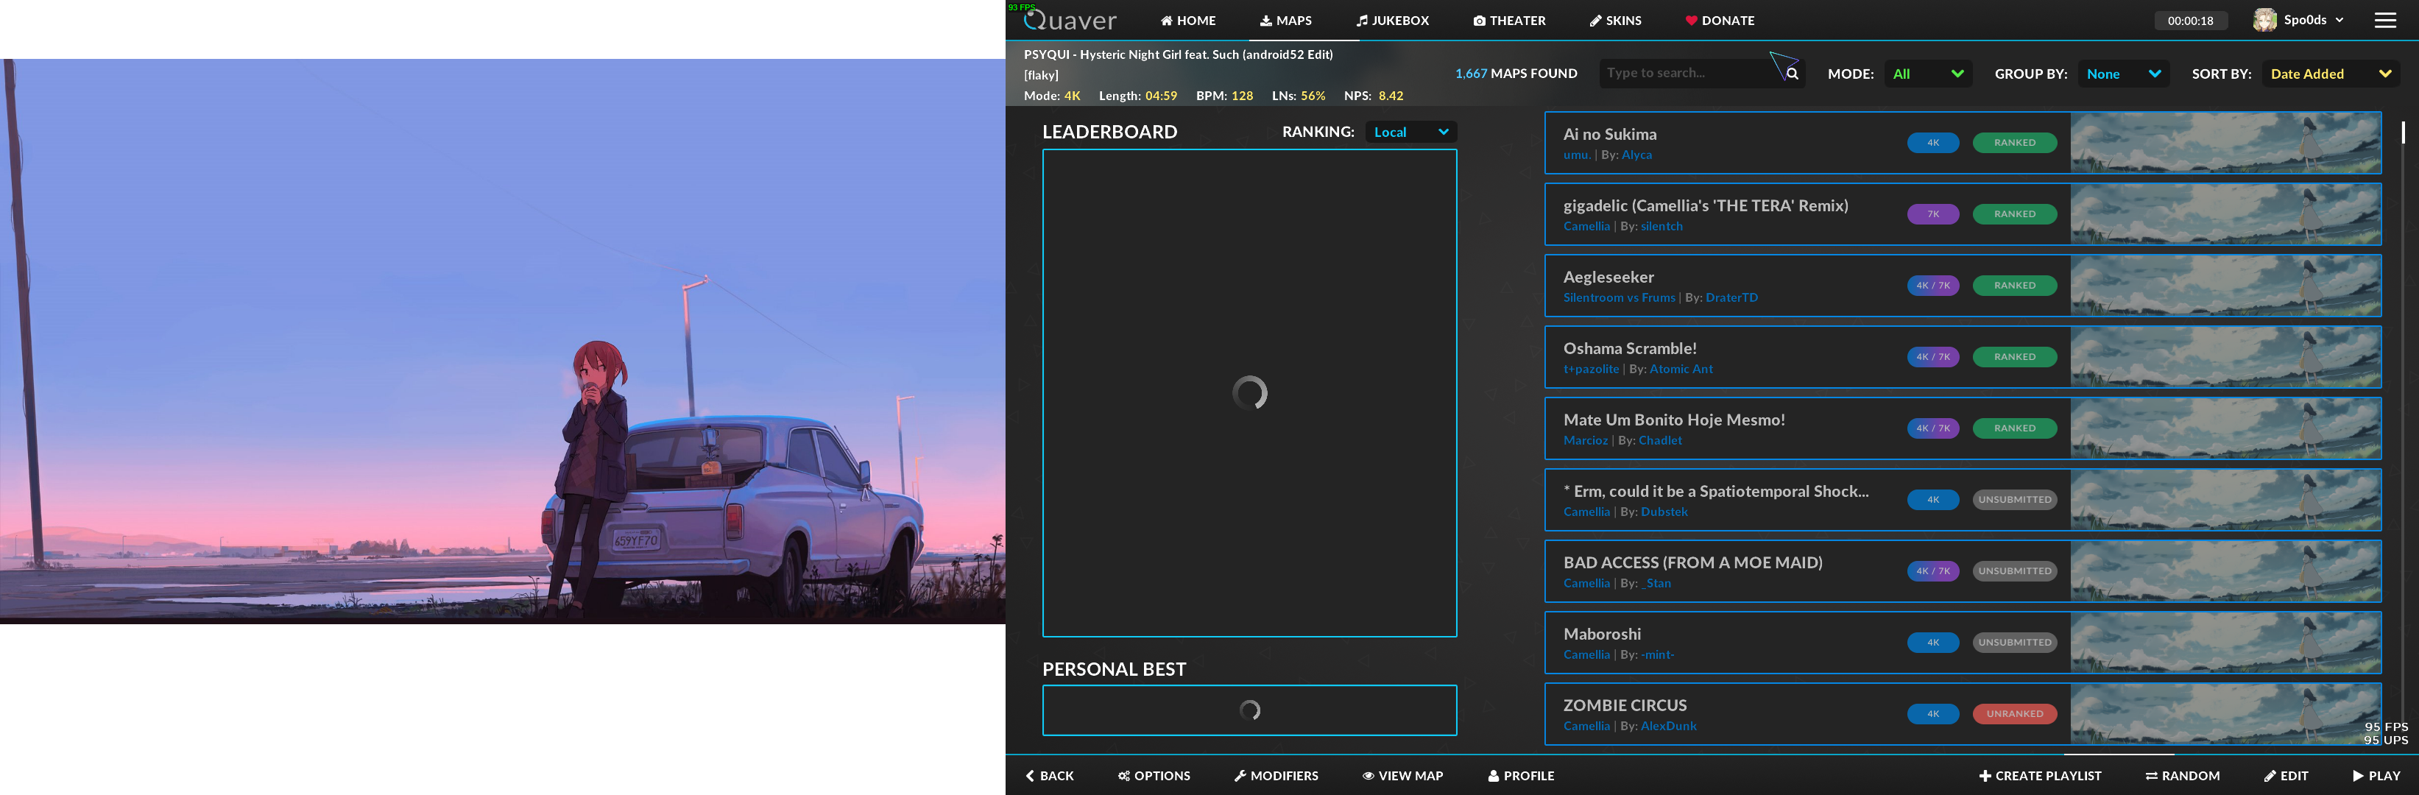
Task: Click the search magnifier icon
Action: pos(1792,73)
